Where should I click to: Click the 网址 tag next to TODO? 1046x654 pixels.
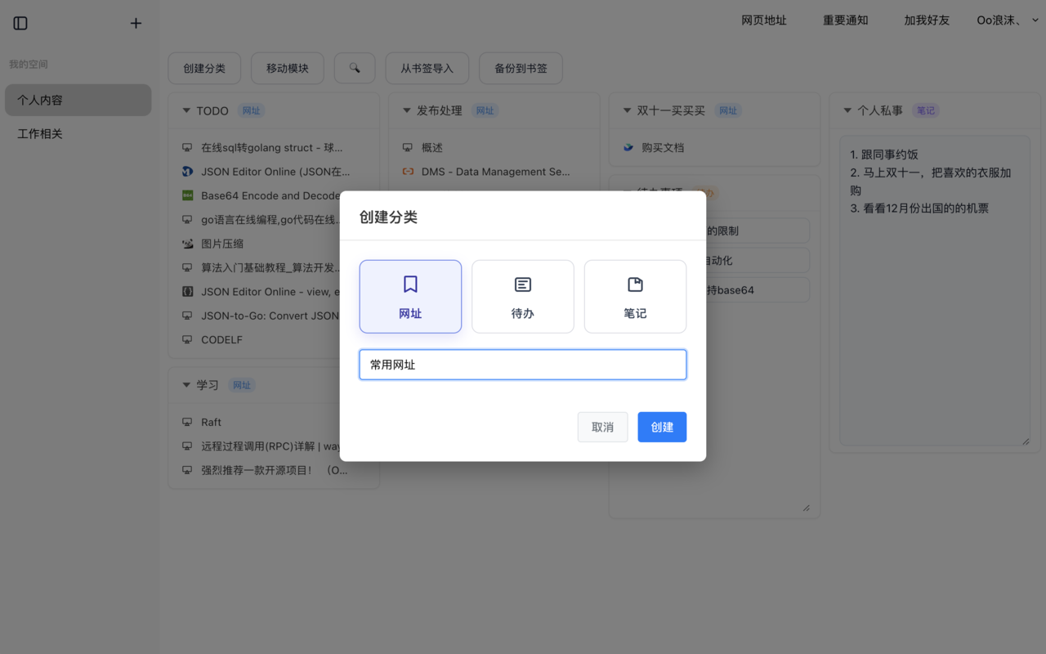(251, 110)
